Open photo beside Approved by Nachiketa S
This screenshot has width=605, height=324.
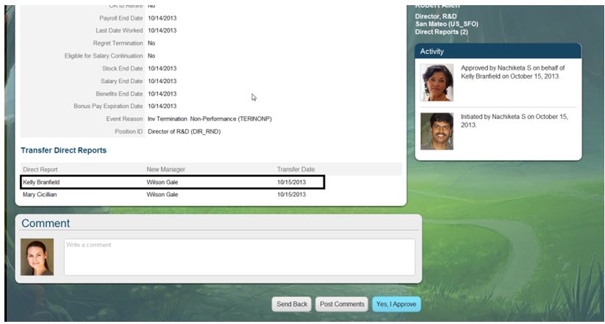[x=437, y=82]
